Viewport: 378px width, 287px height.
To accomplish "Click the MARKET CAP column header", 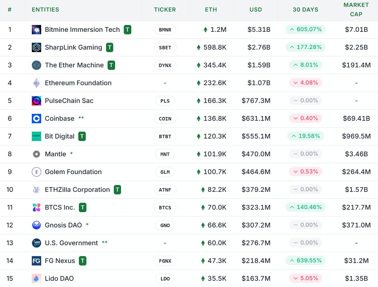I will click(x=356, y=10).
